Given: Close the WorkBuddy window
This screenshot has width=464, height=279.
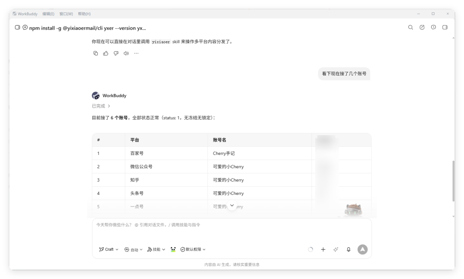Looking at the screenshot, I should (x=447, y=14).
